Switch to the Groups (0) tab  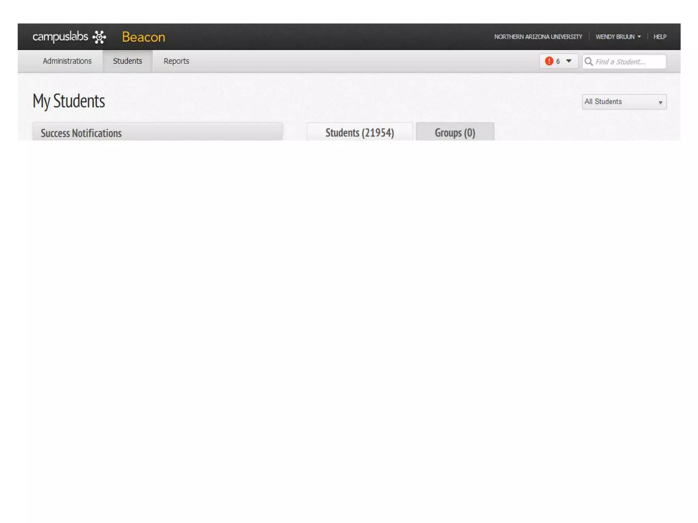(x=455, y=132)
